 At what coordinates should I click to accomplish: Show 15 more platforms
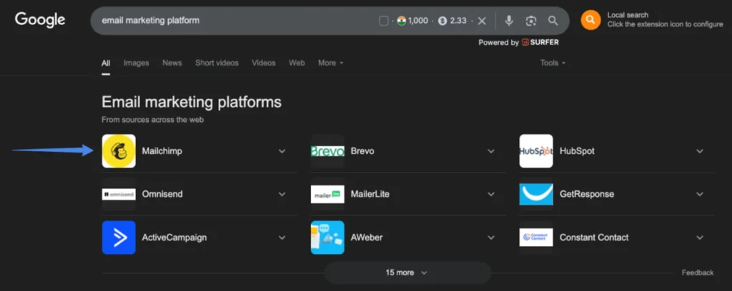click(407, 273)
